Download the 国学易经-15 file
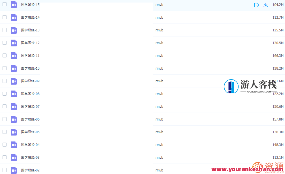 point(266,5)
